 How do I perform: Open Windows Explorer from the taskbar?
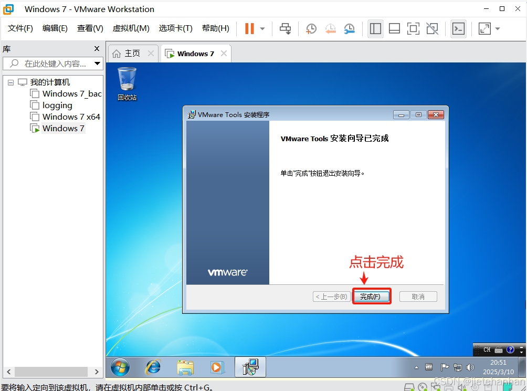coord(185,367)
